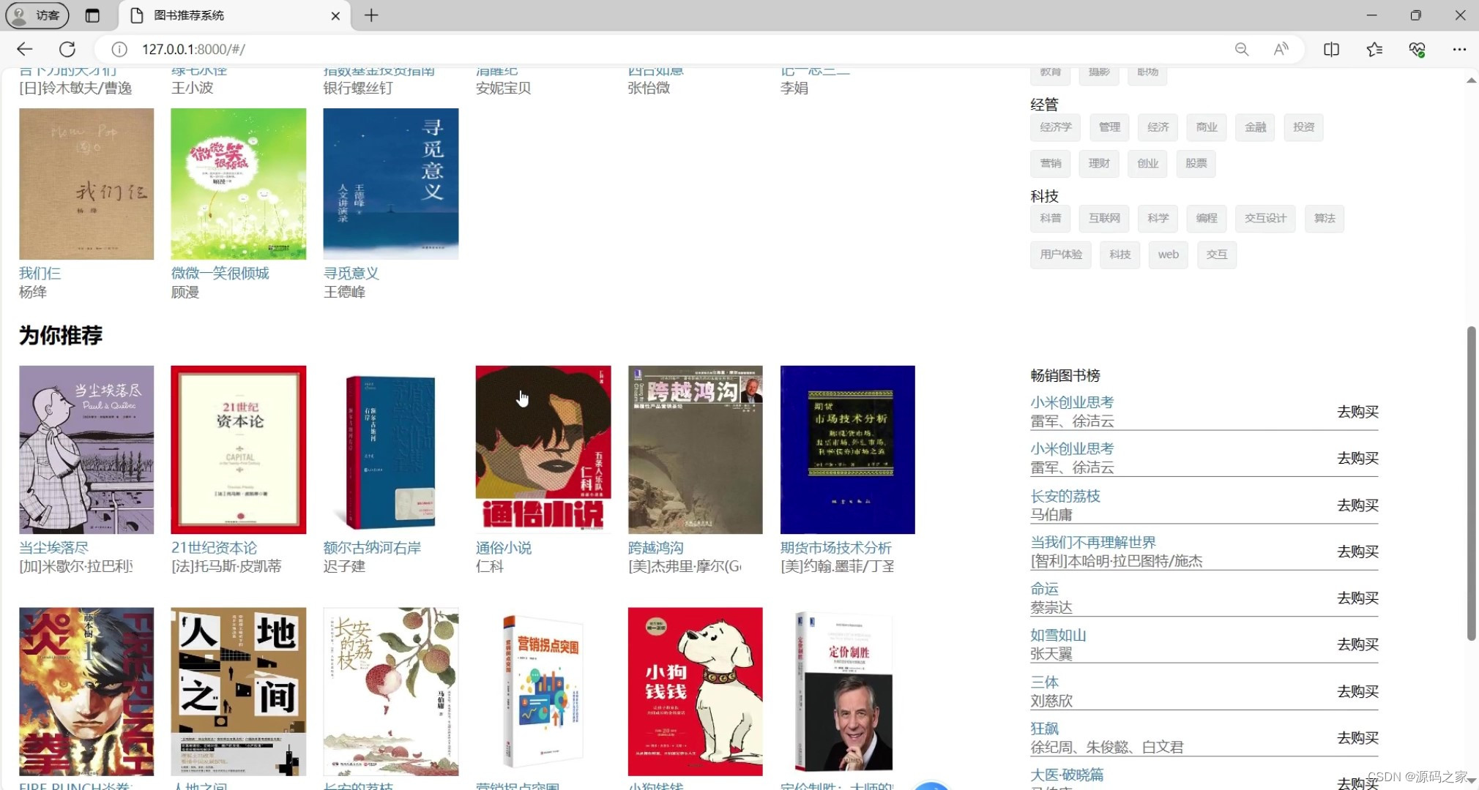1479x790 pixels.
Task: Open the 跨越鸿沟 book link
Action: 654,547
